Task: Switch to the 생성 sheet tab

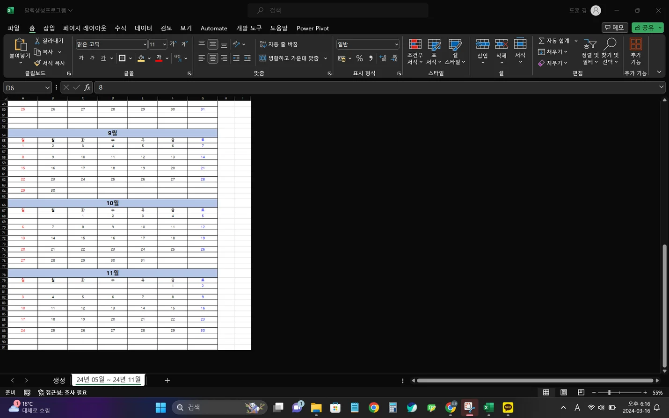Action: 59,381
